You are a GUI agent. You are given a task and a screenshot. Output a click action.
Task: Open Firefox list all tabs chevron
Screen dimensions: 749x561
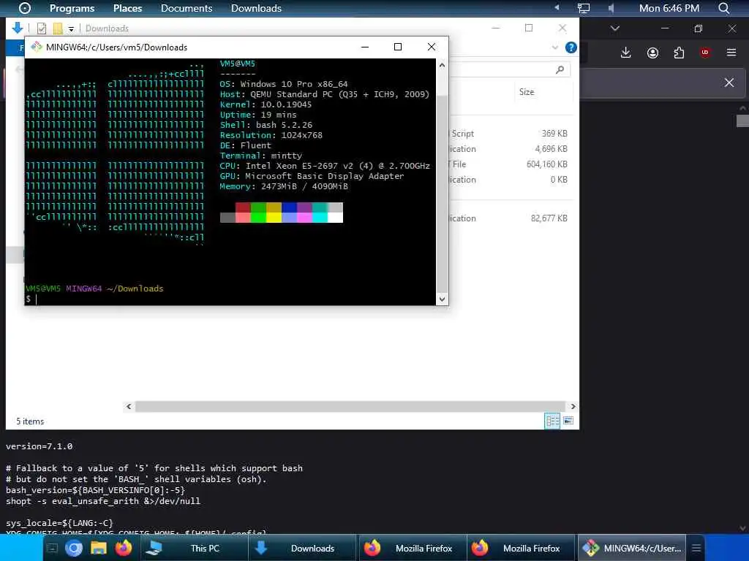[614, 28]
